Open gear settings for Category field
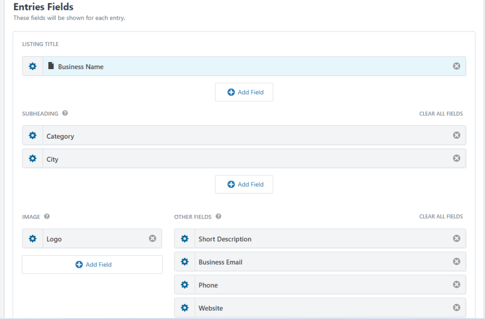 (33, 135)
